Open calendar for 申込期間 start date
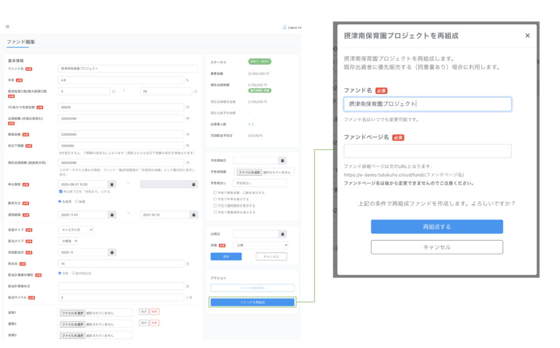Image resolution: width=560 pixels, height=348 pixels. pos(112,184)
